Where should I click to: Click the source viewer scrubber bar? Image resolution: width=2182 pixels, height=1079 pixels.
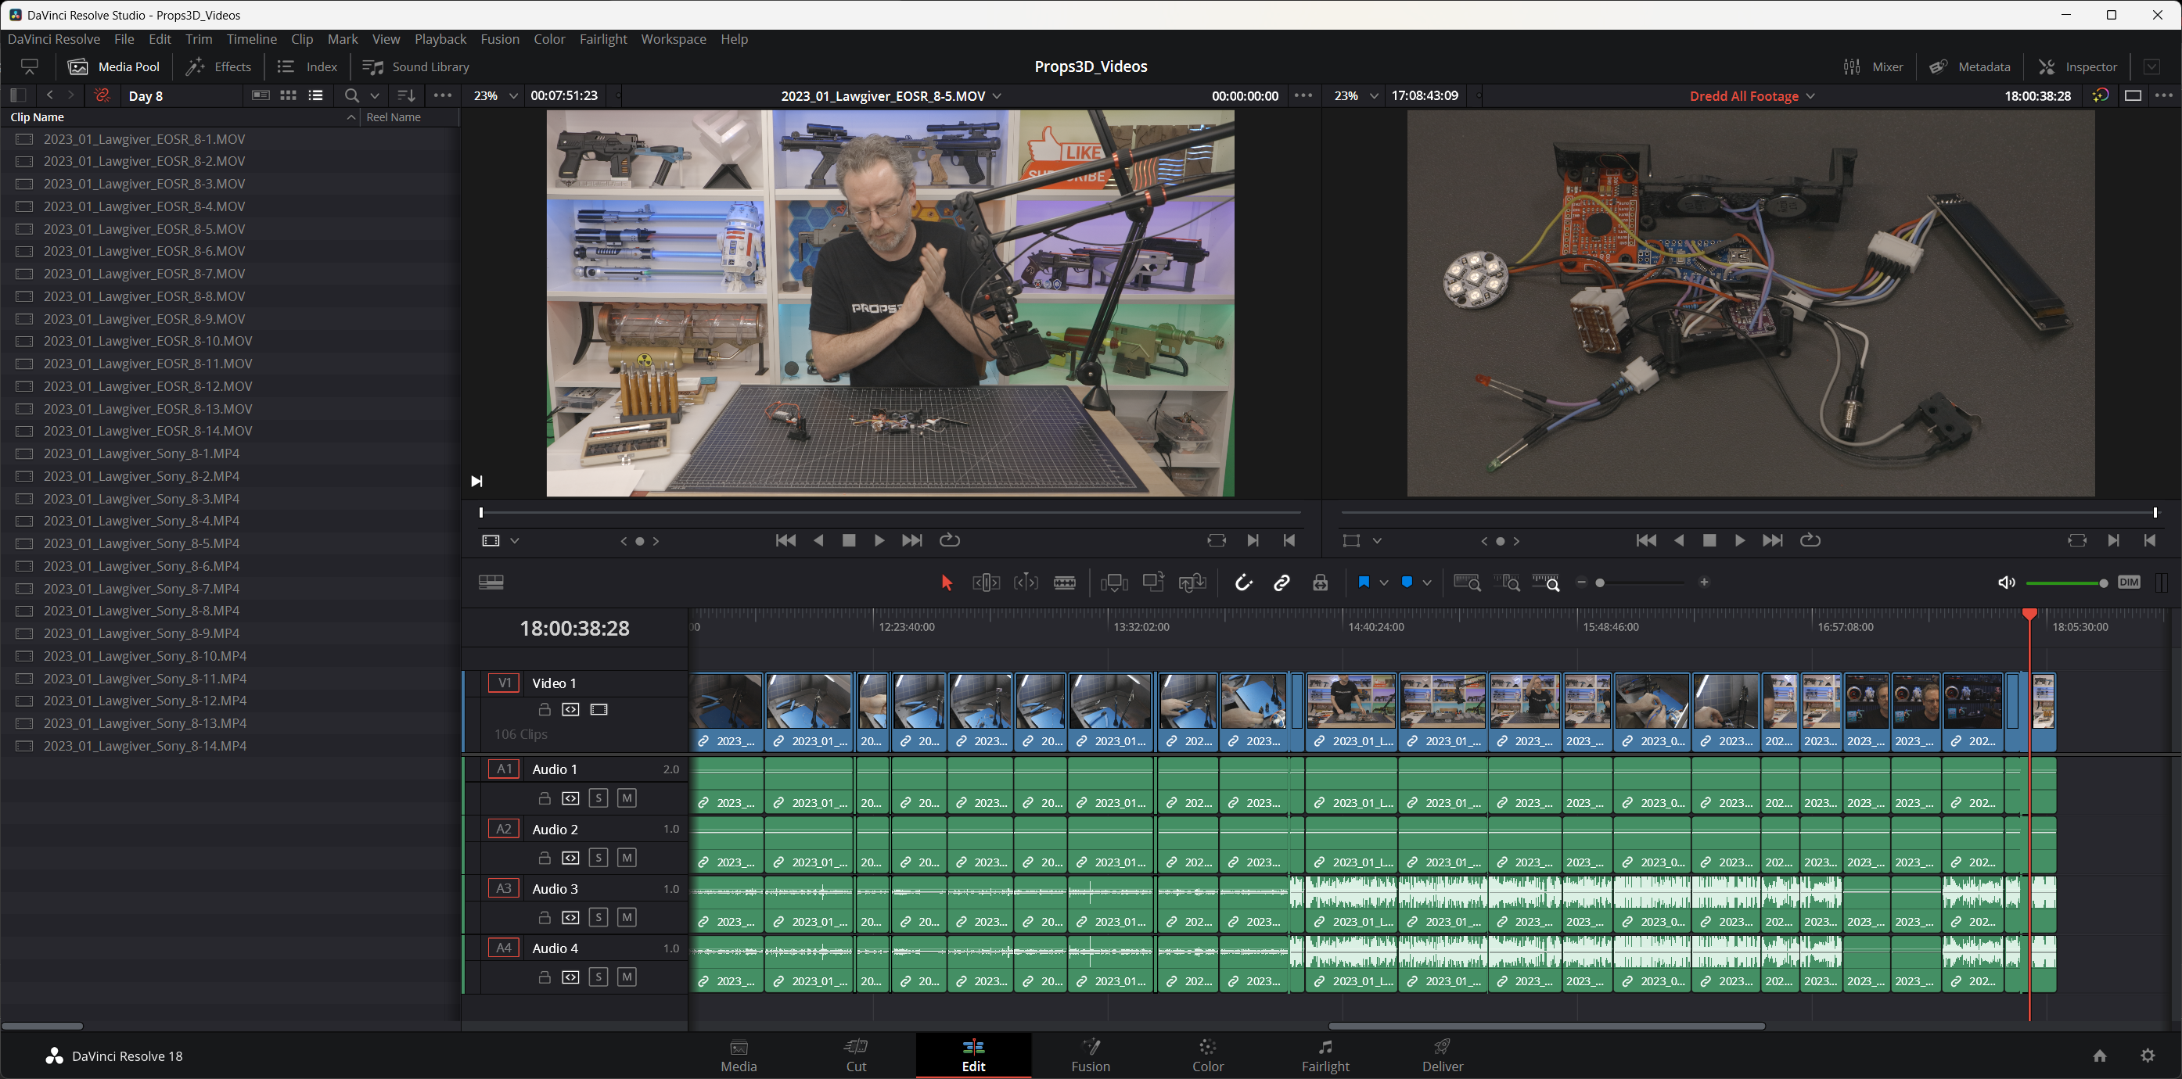890,512
